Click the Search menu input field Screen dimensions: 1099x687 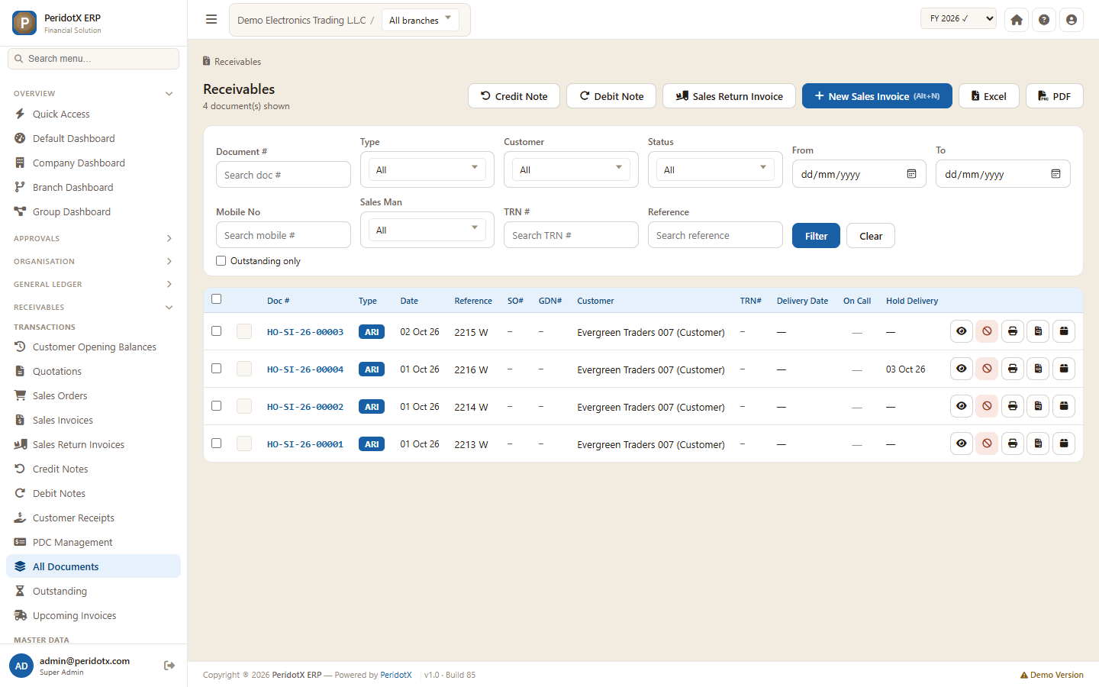[93, 59]
